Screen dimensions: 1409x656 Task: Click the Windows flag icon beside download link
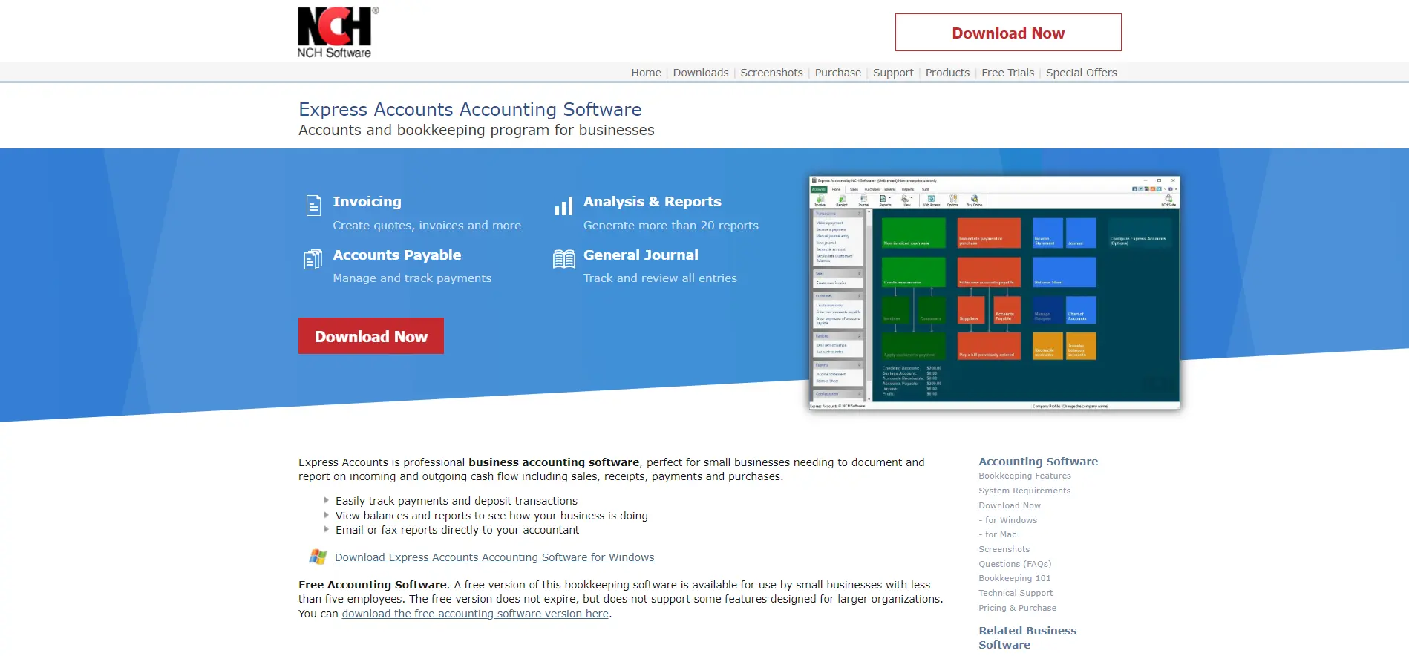[x=318, y=557]
